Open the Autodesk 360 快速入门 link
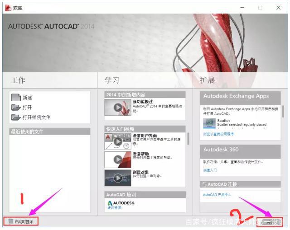This screenshot has height=230, width=290. tap(210, 170)
